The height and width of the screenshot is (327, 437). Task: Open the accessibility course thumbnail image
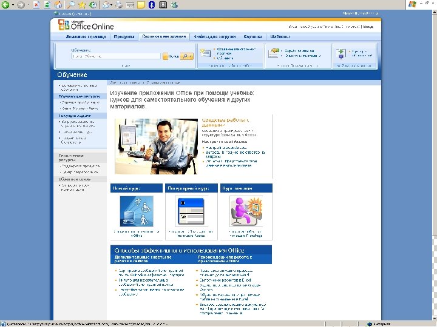pos(137,211)
